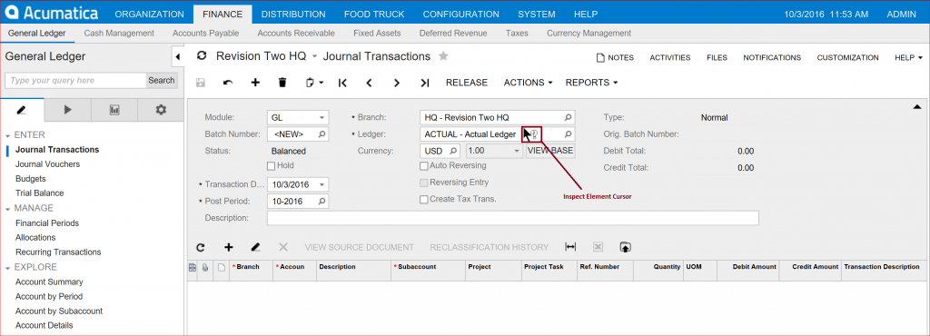Open the Ledger lookup magnifier
Screen dimensions: 930x336
click(568, 134)
